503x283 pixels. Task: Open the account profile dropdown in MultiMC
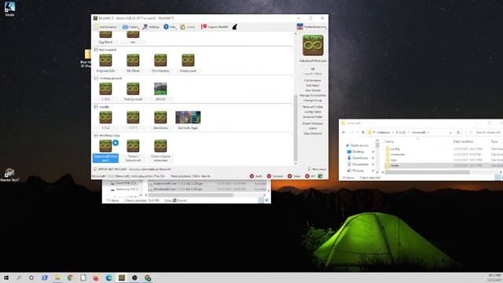point(311,27)
